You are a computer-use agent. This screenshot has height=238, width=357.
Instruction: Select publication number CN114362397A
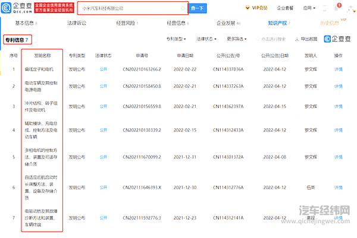point(228,106)
